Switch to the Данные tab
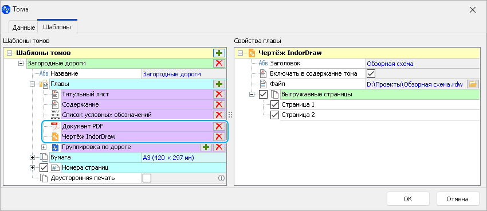The image size is (487, 211). tap(23, 28)
